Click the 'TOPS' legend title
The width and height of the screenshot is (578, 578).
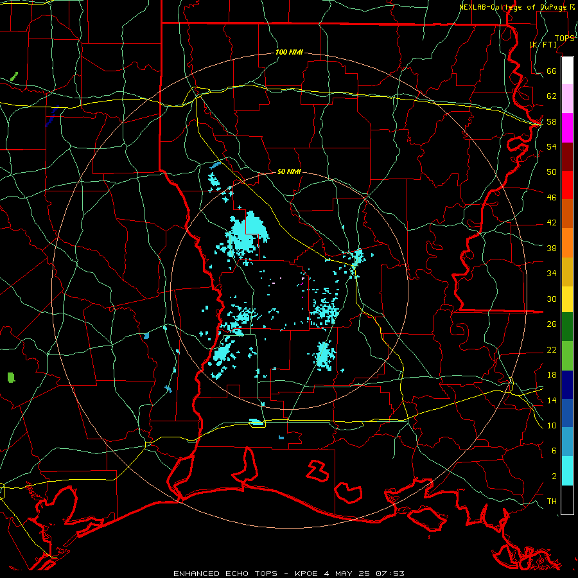tap(565, 39)
